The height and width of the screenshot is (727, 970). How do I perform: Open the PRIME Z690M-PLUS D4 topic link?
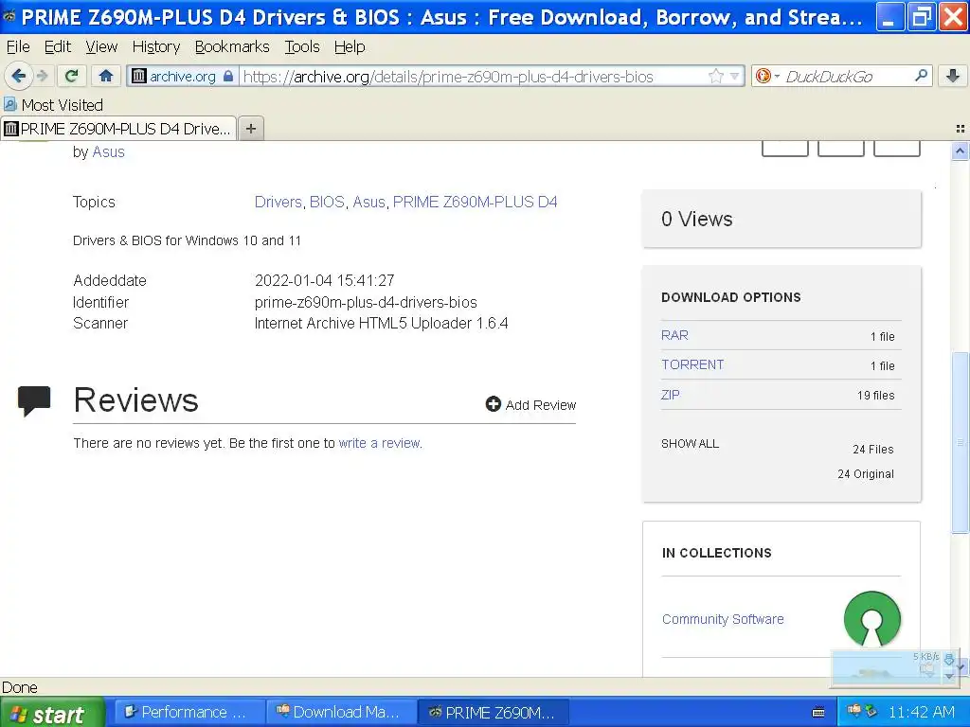pyautogui.click(x=476, y=203)
